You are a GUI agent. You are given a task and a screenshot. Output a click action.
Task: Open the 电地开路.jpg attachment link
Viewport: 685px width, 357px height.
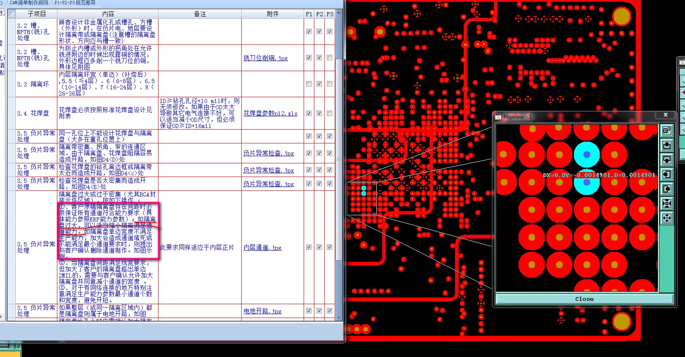pyautogui.click(x=262, y=311)
